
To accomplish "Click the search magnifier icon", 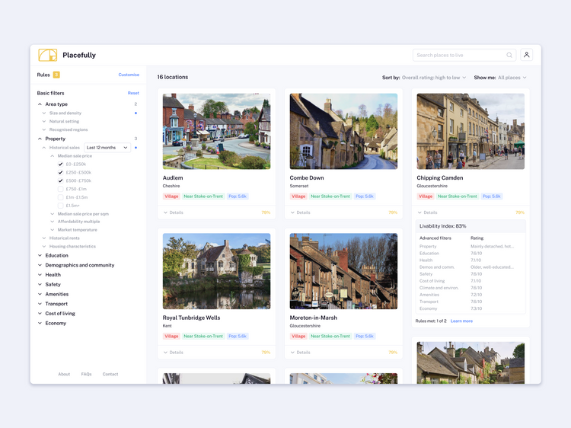I will (509, 55).
